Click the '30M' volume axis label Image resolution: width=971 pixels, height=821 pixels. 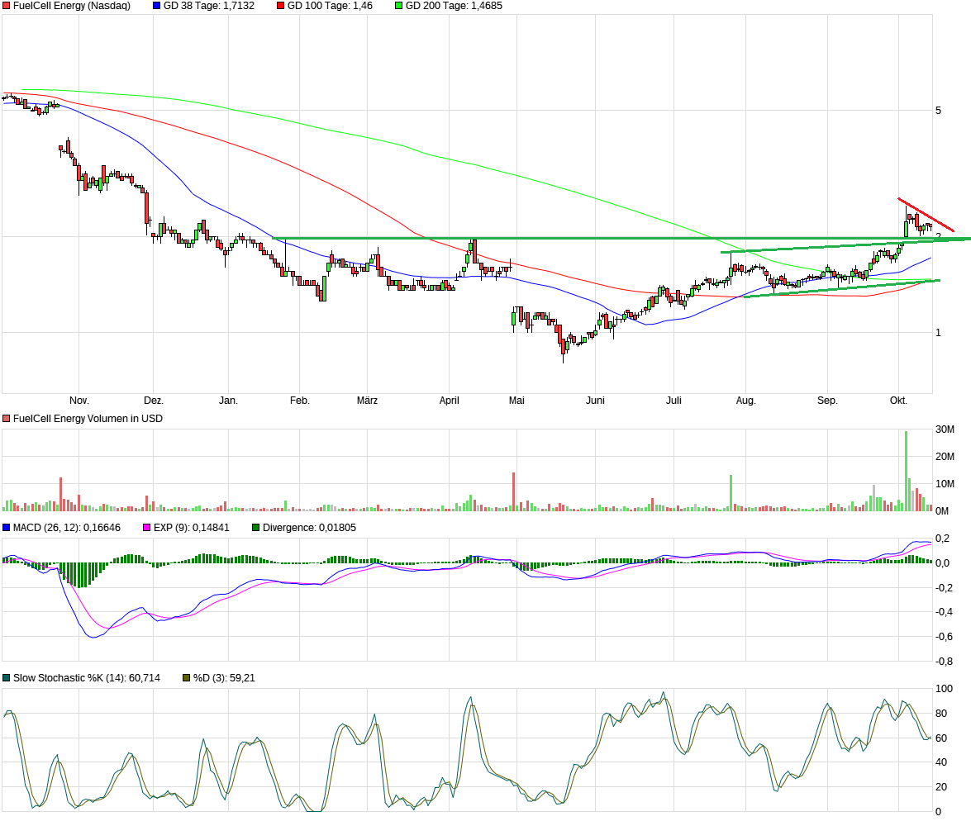[x=945, y=429]
